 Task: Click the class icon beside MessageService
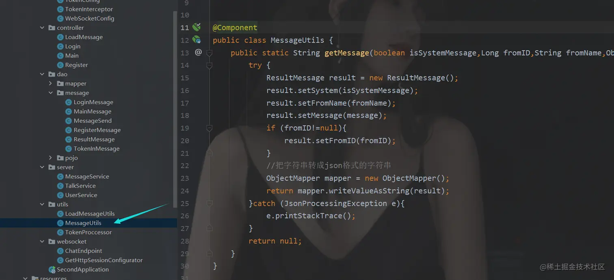tap(60, 176)
